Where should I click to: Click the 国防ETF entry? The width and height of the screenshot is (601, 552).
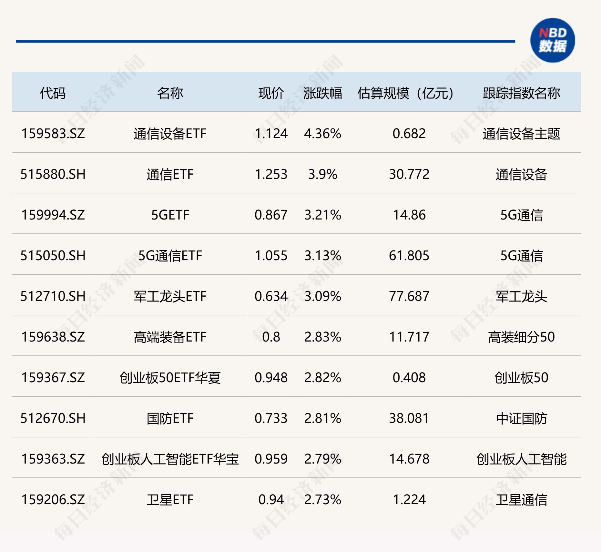(171, 418)
